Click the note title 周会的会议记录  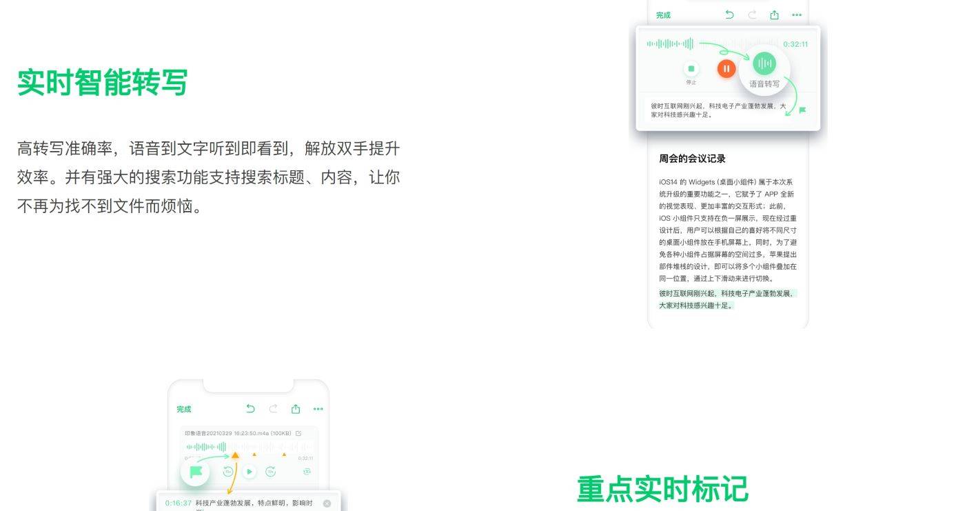[692, 159]
